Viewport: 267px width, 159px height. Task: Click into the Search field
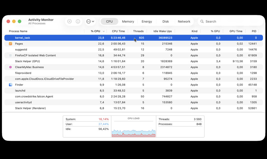(230, 22)
